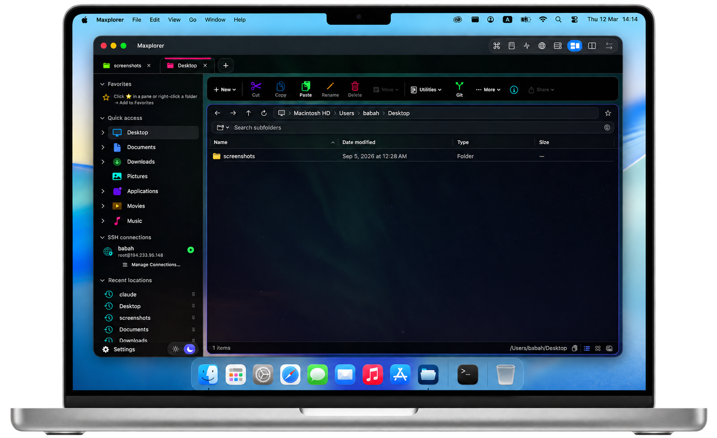Open the search scope folder dropdown
Image resolution: width=717 pixels, height=438 pixels.
223,127
